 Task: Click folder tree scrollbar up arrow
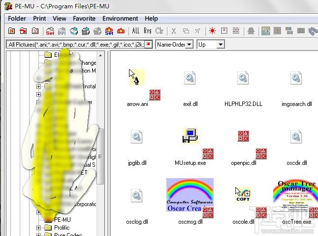click(x=100, y=55)
